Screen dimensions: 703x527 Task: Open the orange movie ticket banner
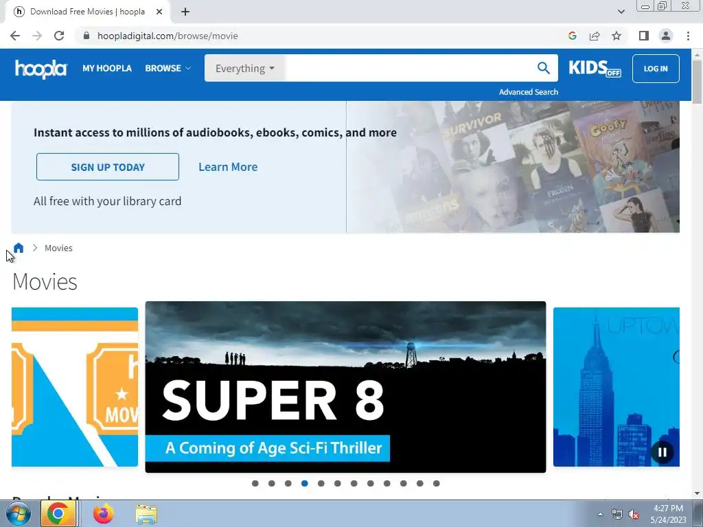click(x=74, y=387)
